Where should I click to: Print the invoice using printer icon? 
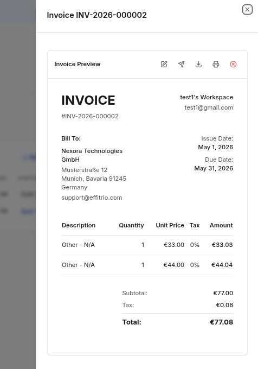(x=216, y=64)
